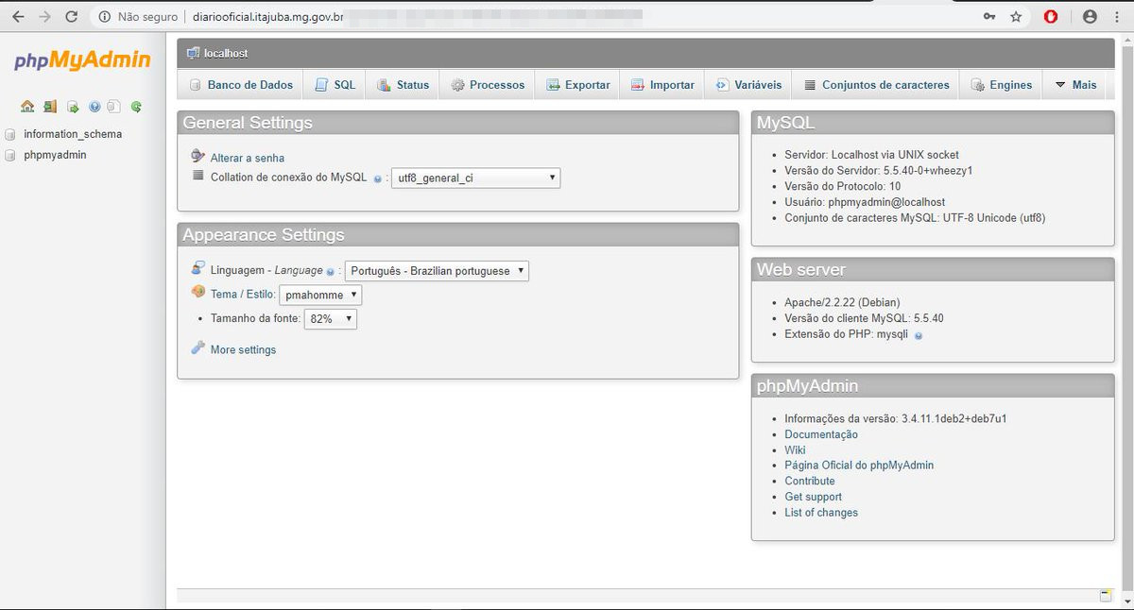
Task: Select phpmyadmin database in sidebar
Action: [55, 155]
